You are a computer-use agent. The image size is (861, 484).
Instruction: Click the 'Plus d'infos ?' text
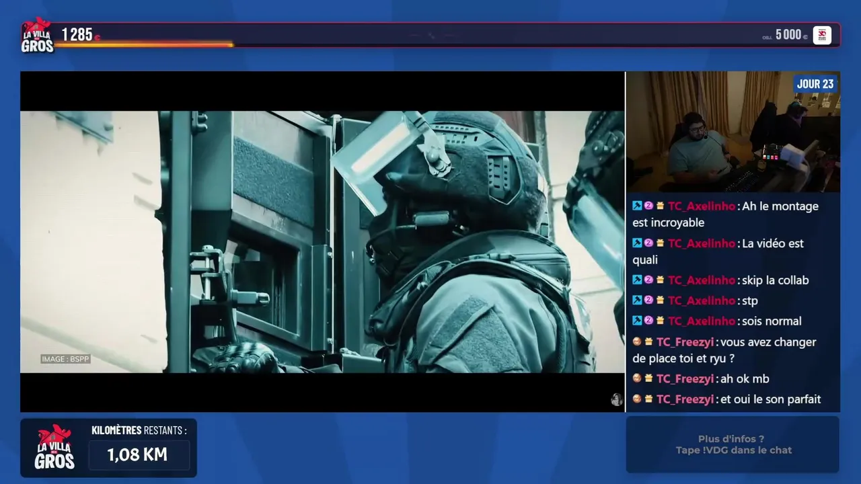[x=731, y=439]
